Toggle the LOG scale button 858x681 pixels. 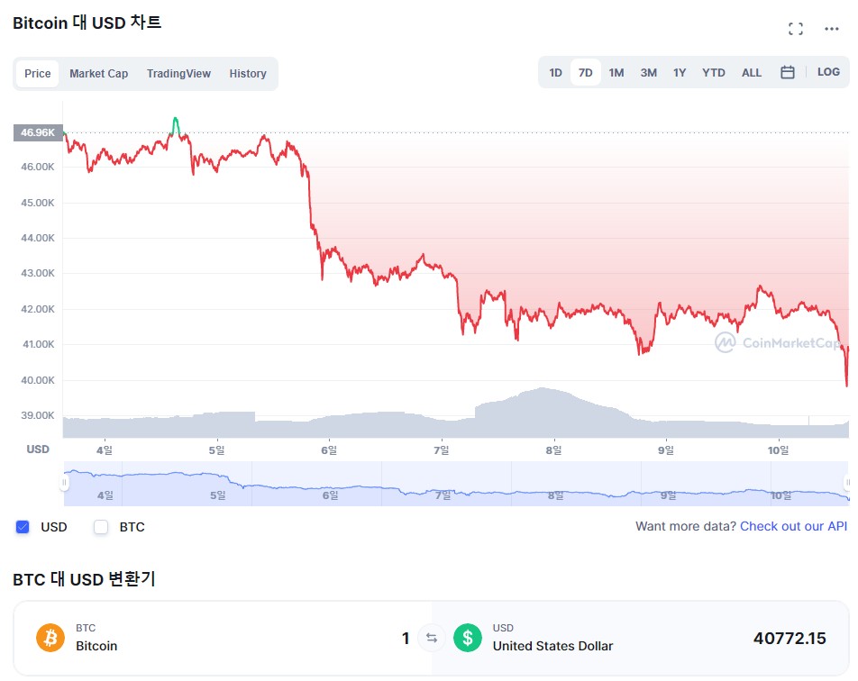click(x=828, y=72)
